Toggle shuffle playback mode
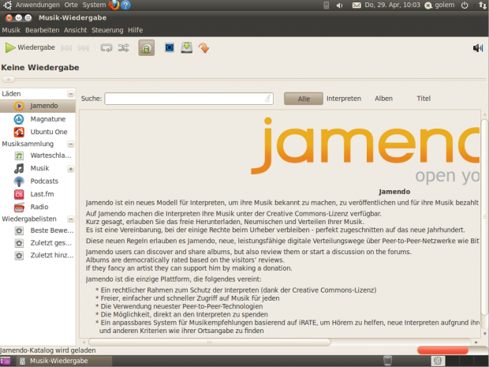The width and height of the screenshot is (489, 367). coord(124,48)
